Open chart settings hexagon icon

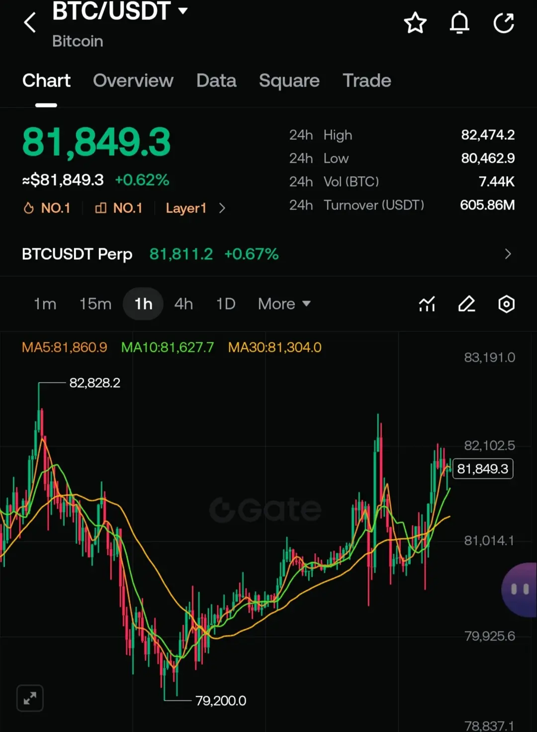click(506, 304)
